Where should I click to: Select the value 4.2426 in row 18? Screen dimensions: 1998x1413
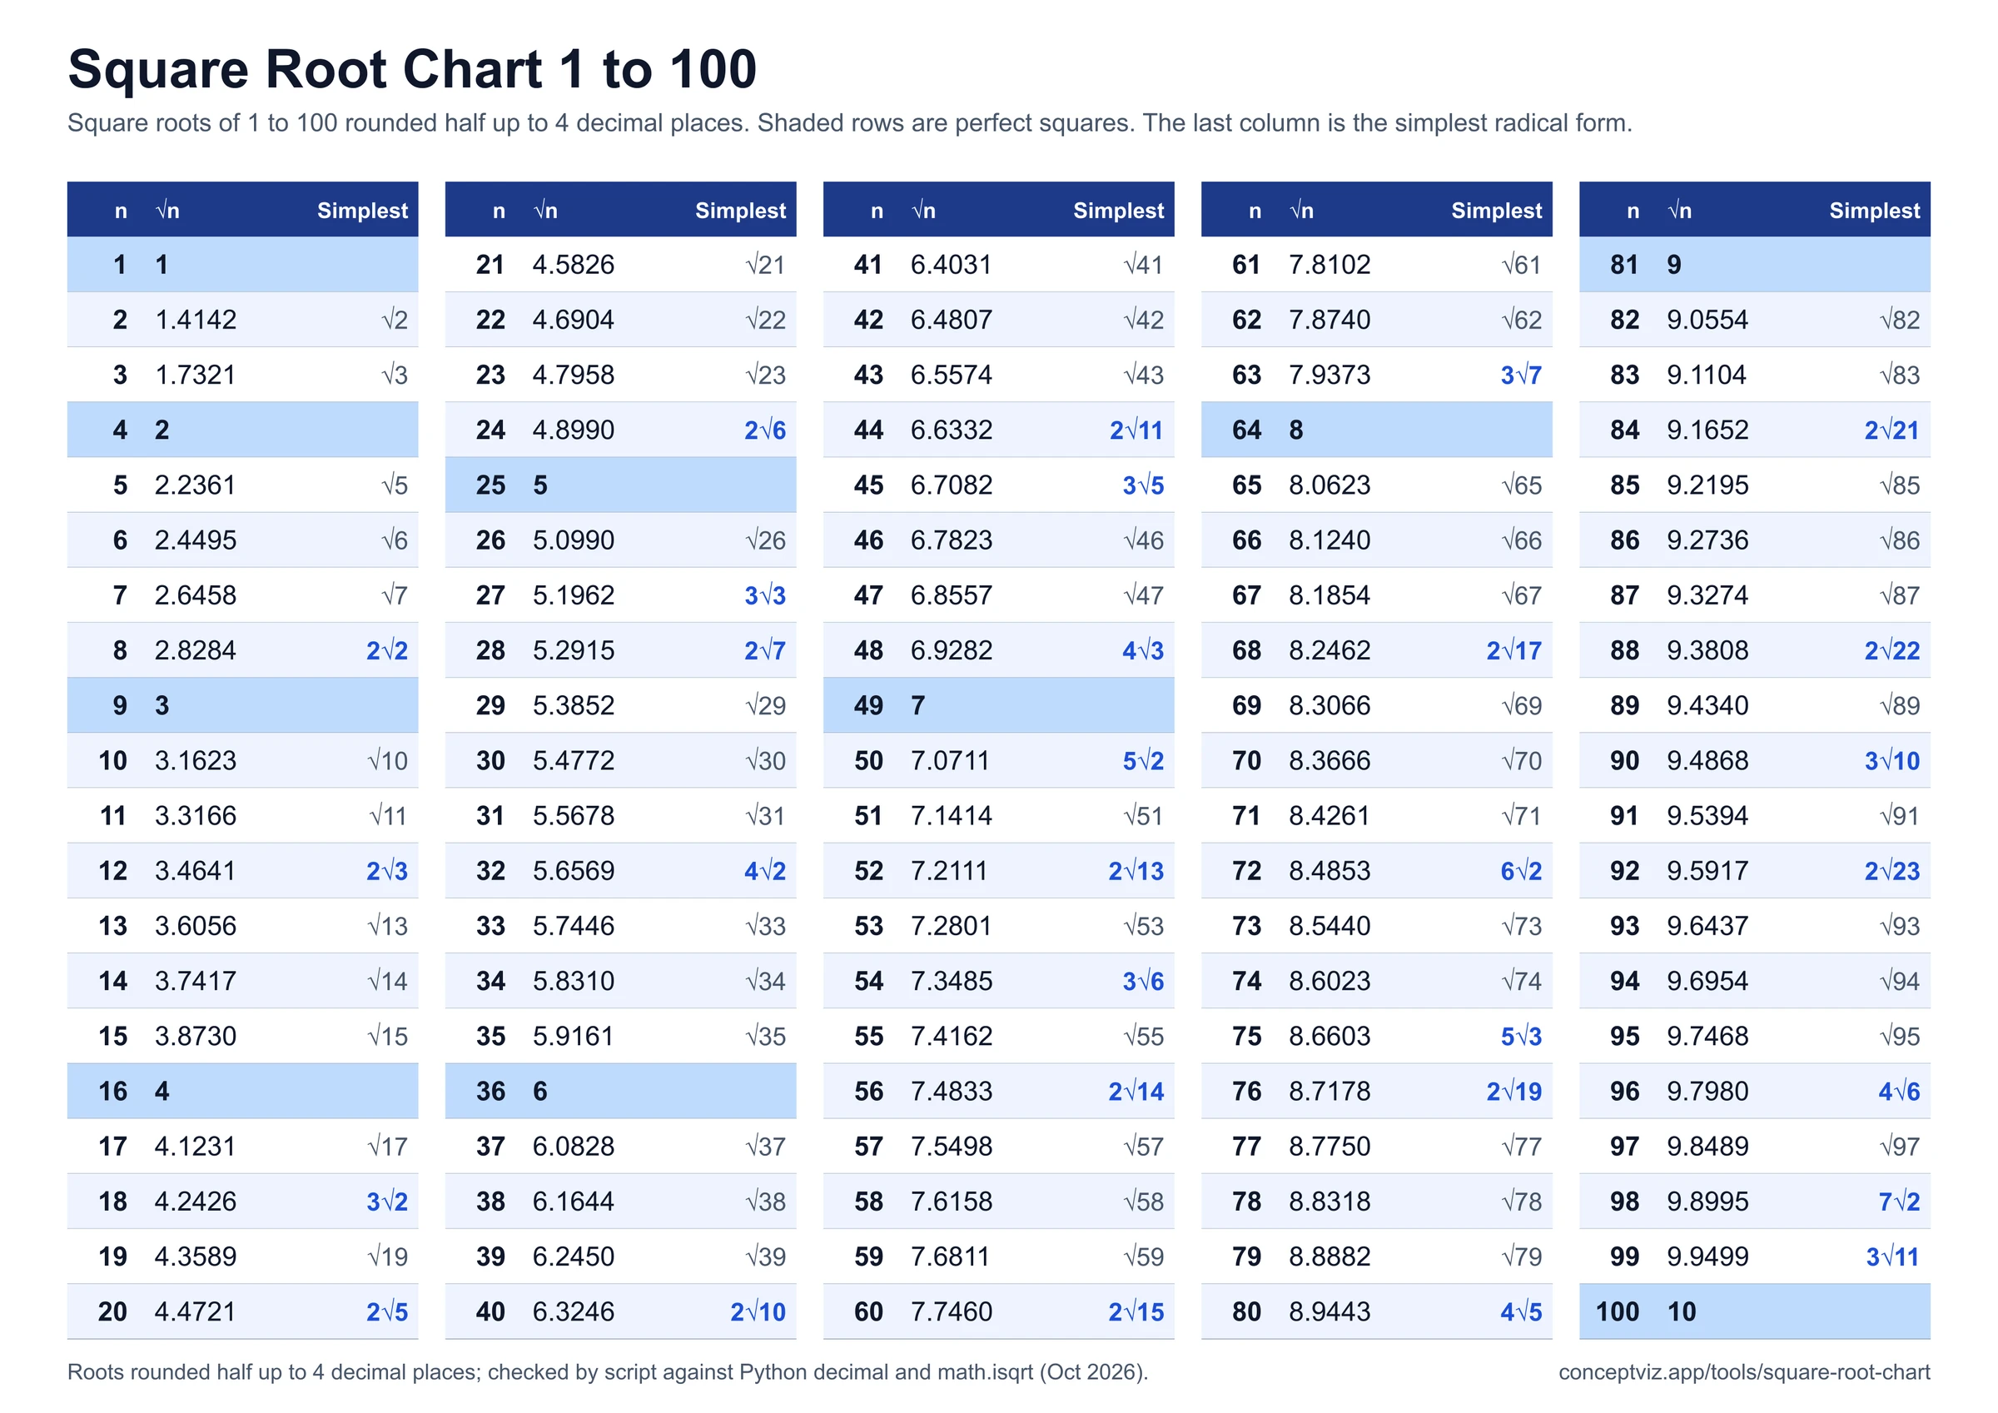[195, 1202]
